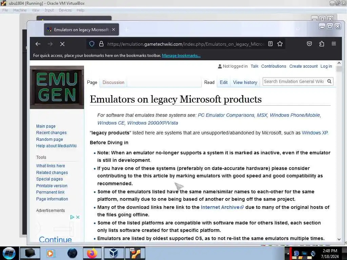Open the Firefox extensions puzzle icon
Image resolution: width=347 pixels, height=260 pixels.
click(x=322, y=44)
